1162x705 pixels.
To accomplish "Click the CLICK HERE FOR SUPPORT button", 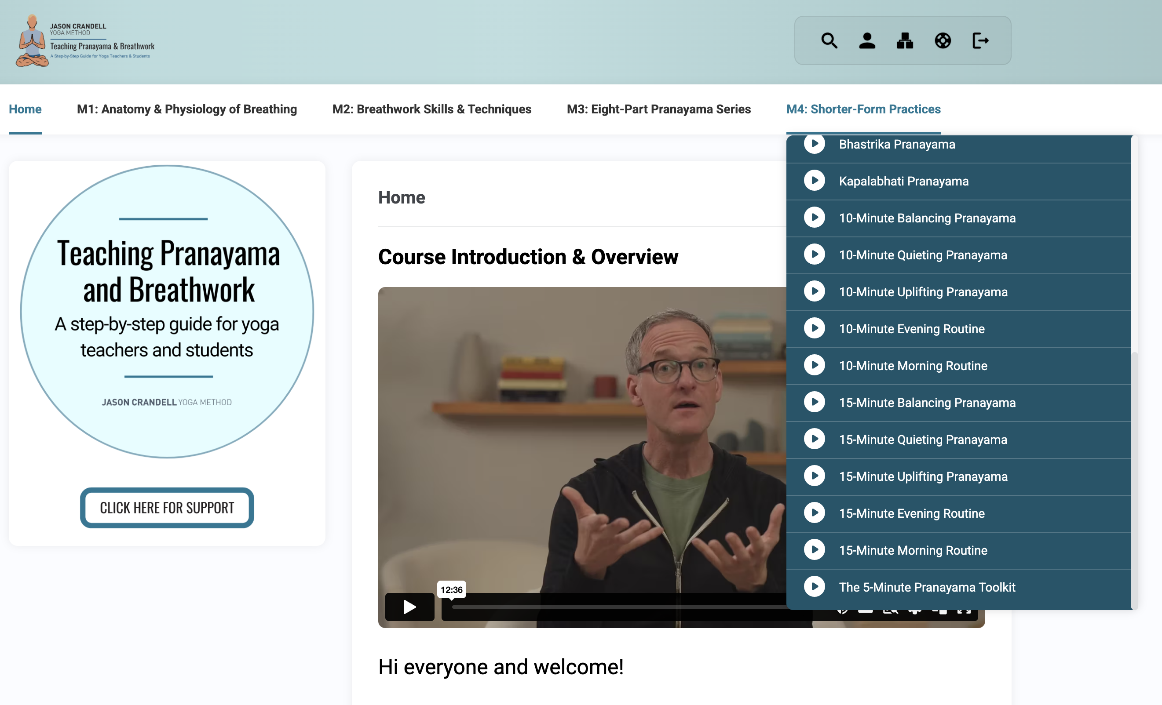I will pyautogui.click(x=167, y=508).
